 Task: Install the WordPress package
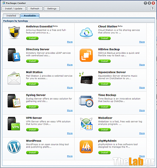tap(32, 153)
